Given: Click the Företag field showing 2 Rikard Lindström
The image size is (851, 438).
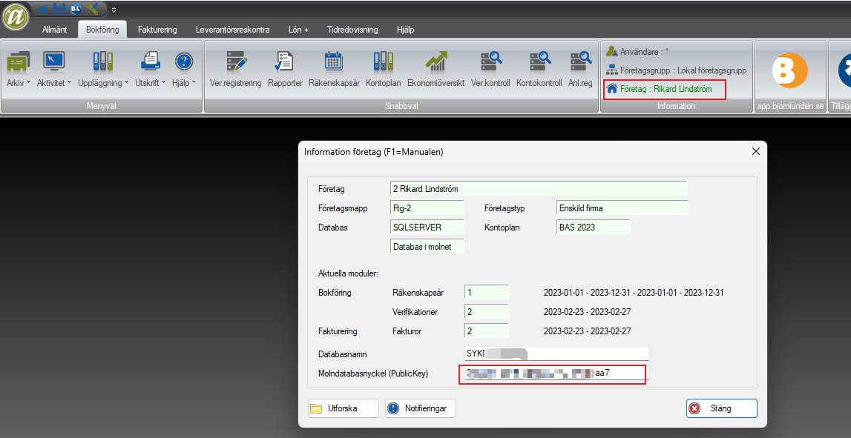Looking at the screenshot, I should tap(539, 189).
